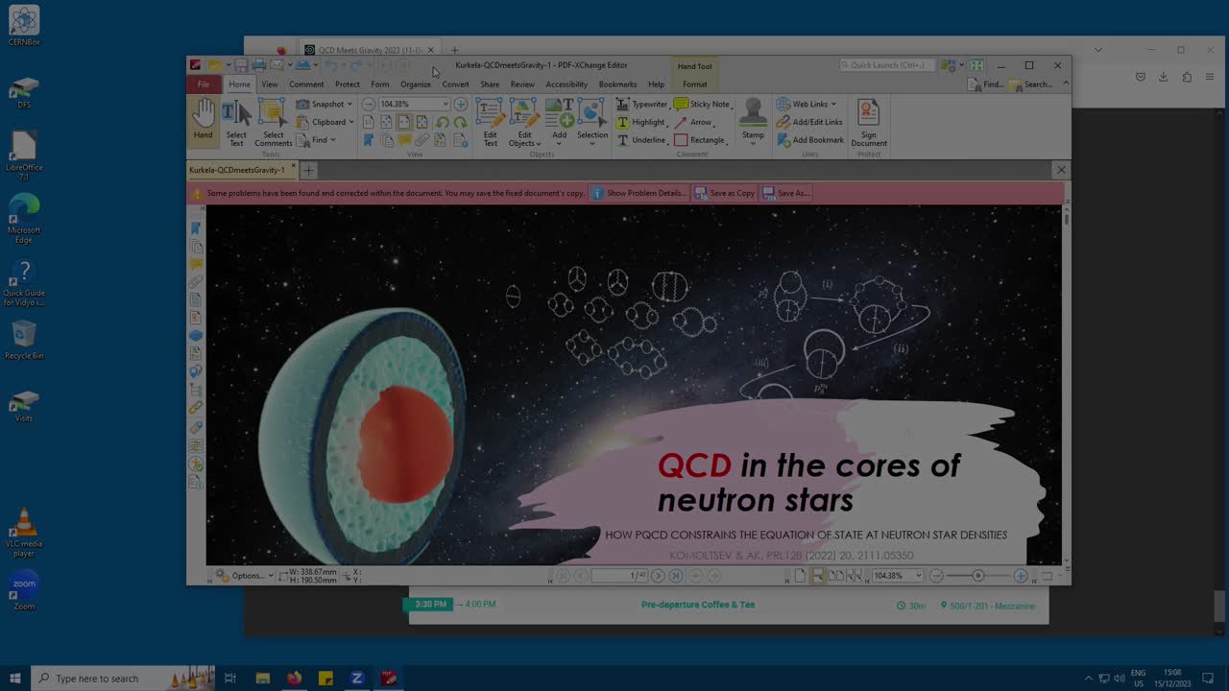Screen dimensions: 1229x691
Task: Click Add Bookmark button
Action: [x=810, y=140]
